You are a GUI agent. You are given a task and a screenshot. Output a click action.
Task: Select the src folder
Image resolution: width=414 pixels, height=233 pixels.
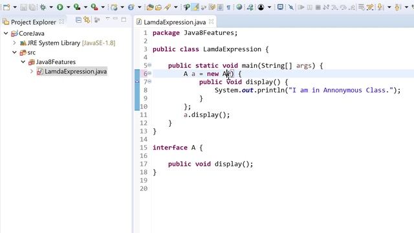[32, 52]
